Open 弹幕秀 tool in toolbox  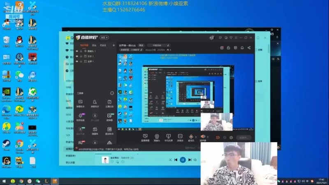95,131
